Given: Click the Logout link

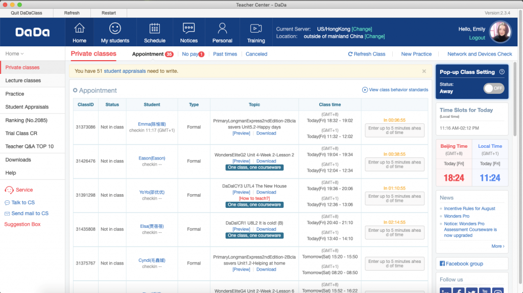Looking at the screenshot, I should point(477,38).
